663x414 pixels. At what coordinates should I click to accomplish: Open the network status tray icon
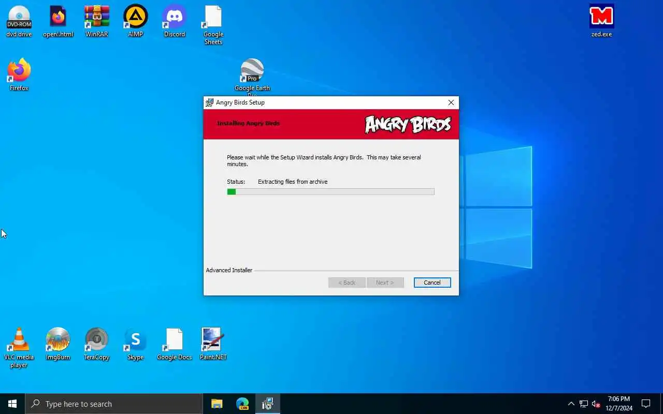pos(584,404)
